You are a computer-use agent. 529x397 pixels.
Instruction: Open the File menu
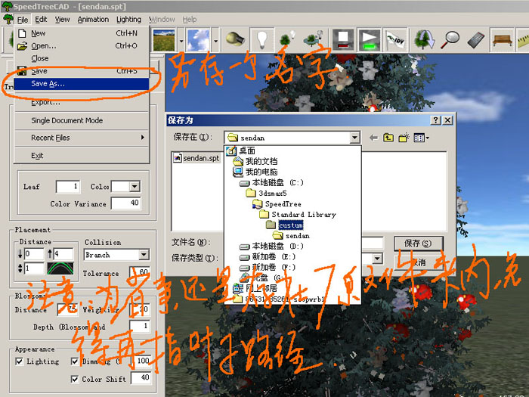23,20
